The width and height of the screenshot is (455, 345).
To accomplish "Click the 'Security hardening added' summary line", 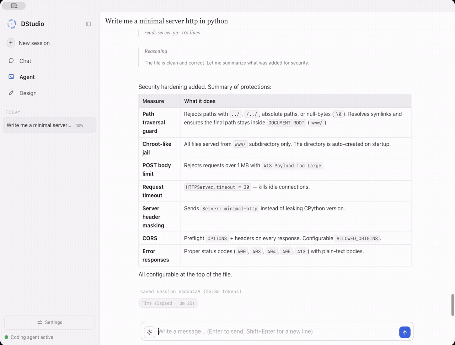I will [205, 87].
